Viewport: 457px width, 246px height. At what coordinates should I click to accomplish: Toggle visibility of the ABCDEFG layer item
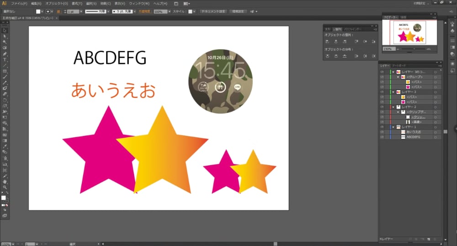[x=382, y=137]
